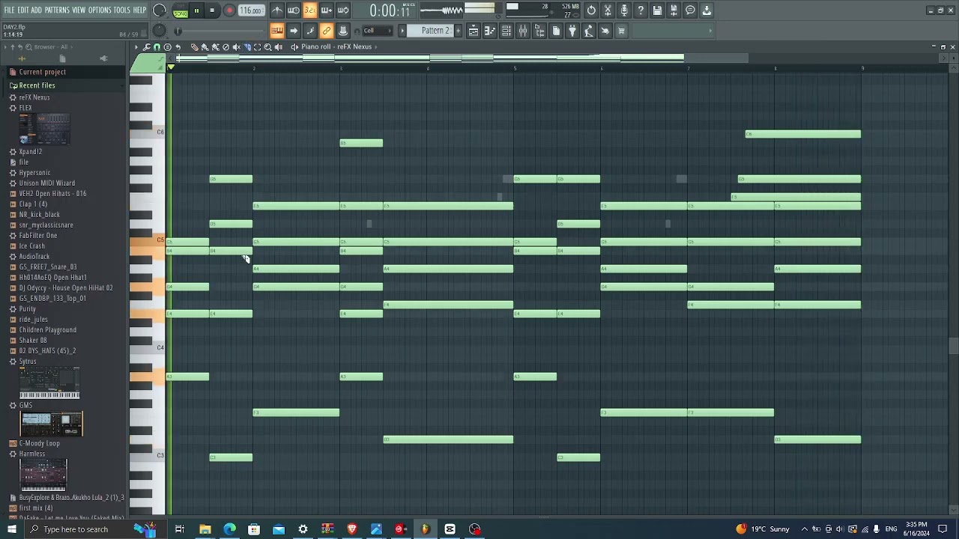
Task: Toggle typing keyboard to piano icon
Action: pos(277,31)
